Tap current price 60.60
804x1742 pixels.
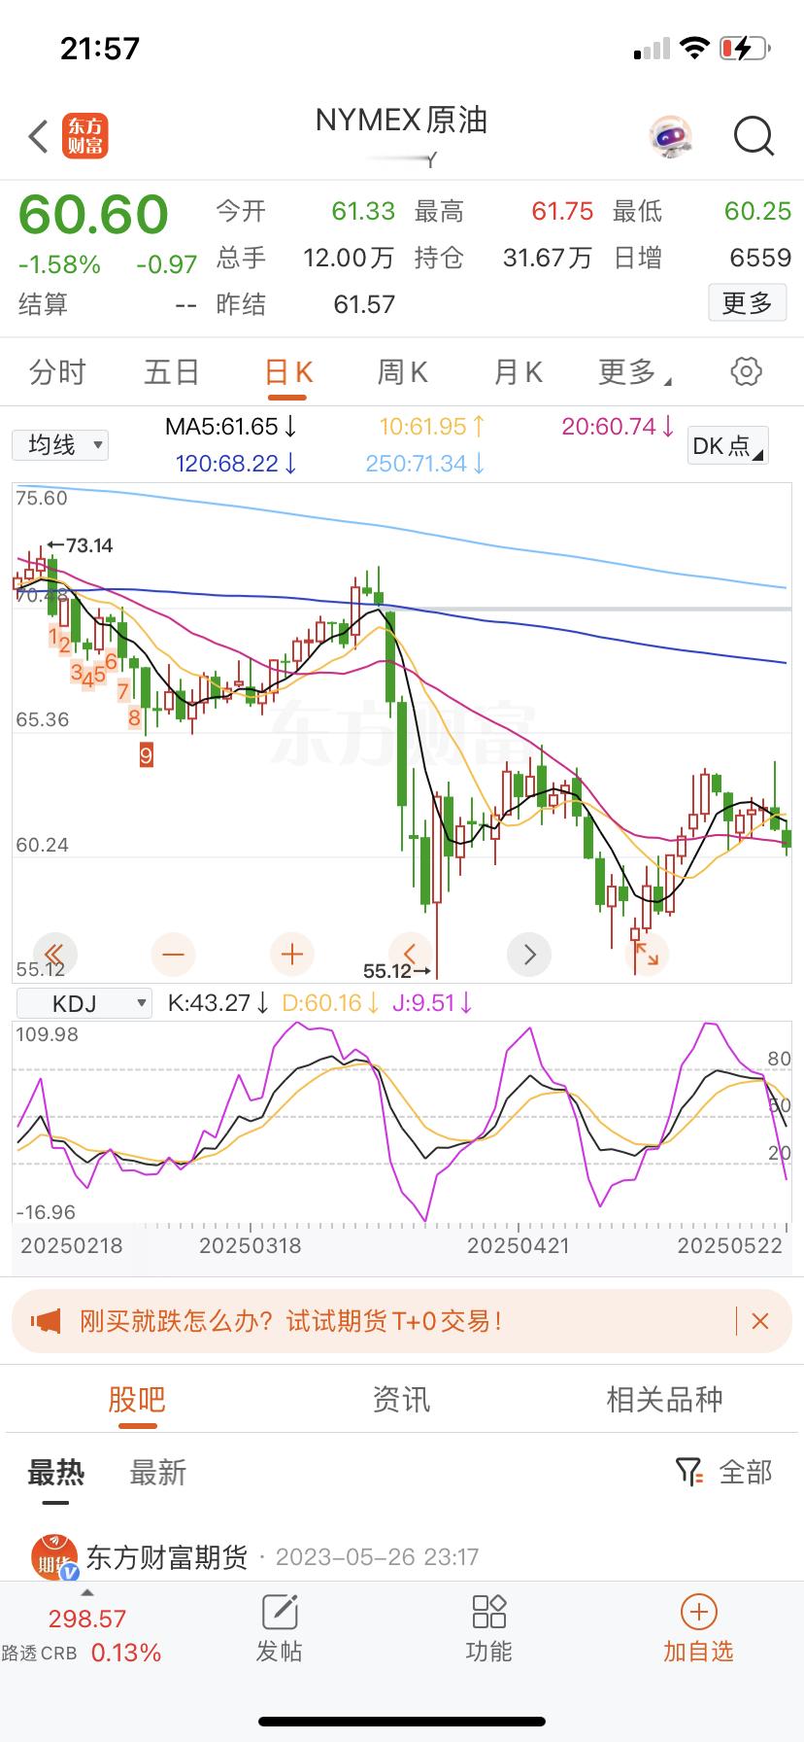point(93,214)
